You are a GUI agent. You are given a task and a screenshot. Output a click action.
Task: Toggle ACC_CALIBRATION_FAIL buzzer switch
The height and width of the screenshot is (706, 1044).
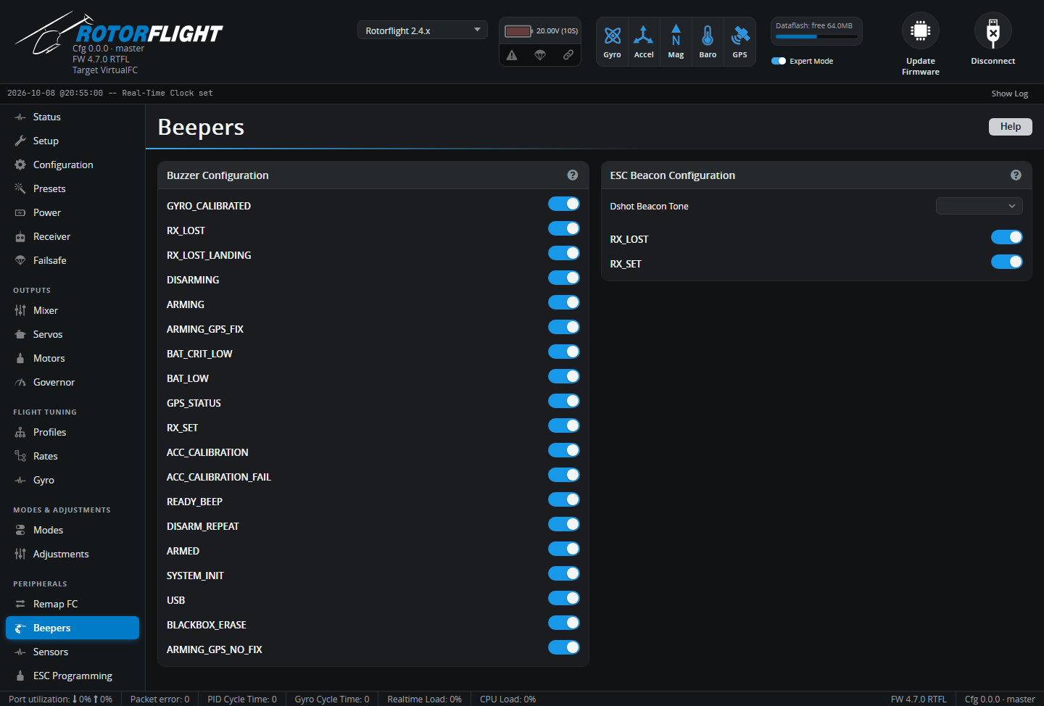pos(564,475)
